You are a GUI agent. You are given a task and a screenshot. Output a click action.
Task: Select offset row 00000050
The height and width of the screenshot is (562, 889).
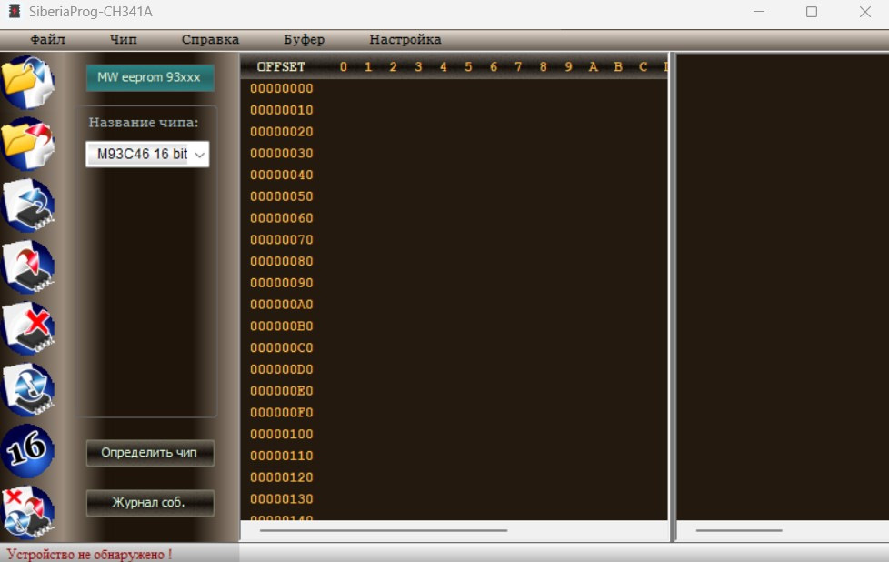coord(281,196)
